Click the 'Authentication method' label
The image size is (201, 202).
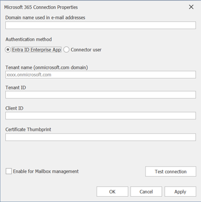coord(29,39)
